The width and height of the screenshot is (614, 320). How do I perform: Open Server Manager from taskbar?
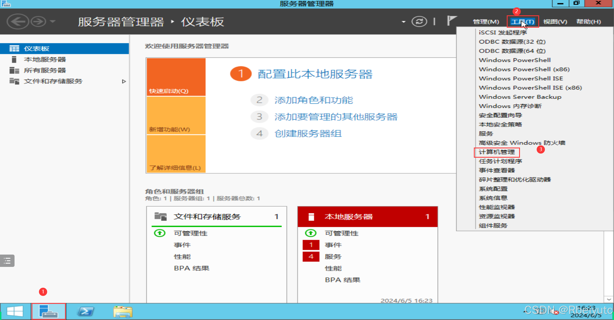point(49,312)
